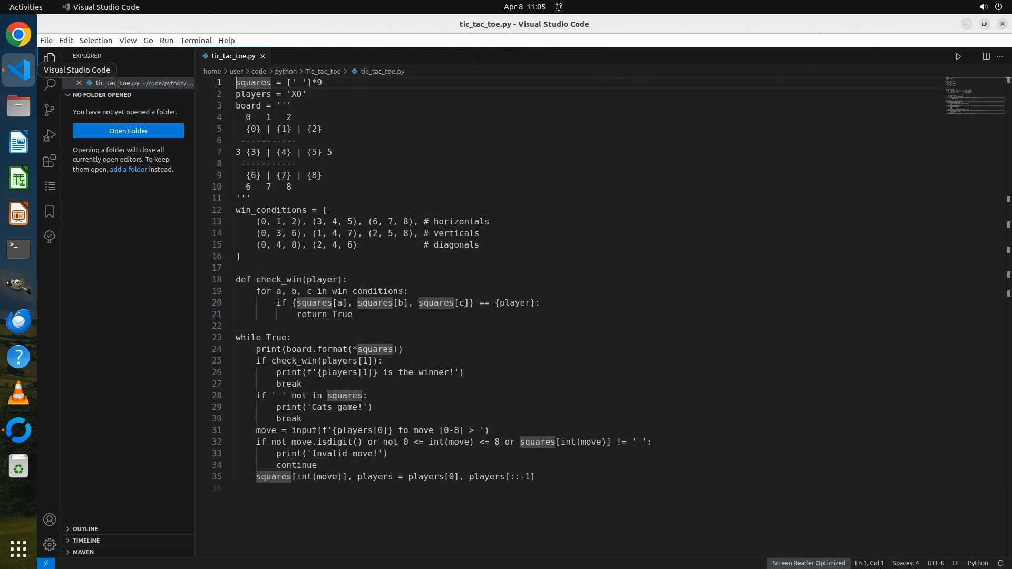Screen dimensions: 1012x569
Task: Click the Open Folder button
Action: [128, 131]
